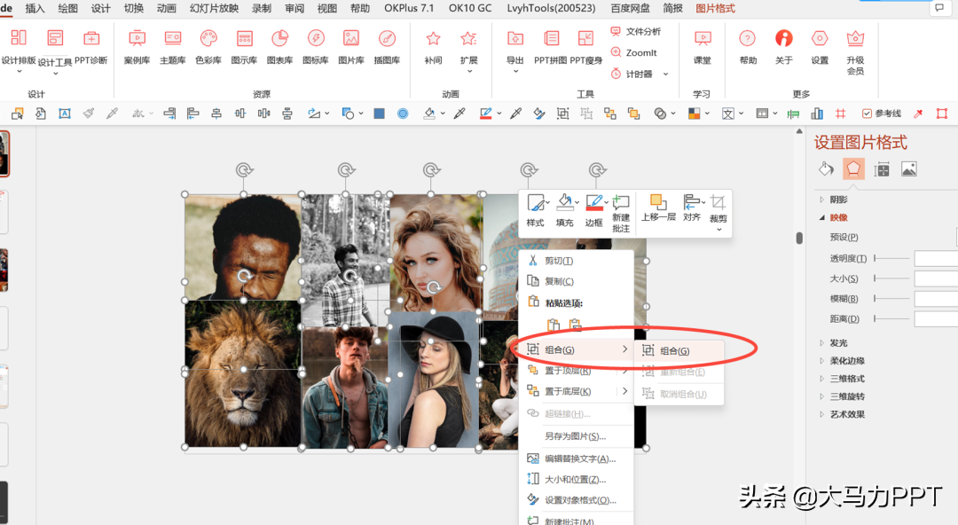Image resolution: width=958 pixels, height=525 pixels.
Task: Switch to the 图片格式 ribbon tab
Action: point(715,8)
